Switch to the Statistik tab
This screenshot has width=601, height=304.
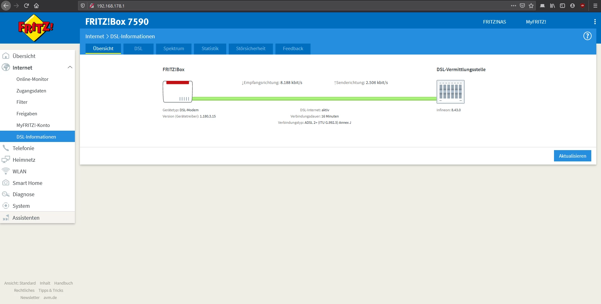click(210, 49)
